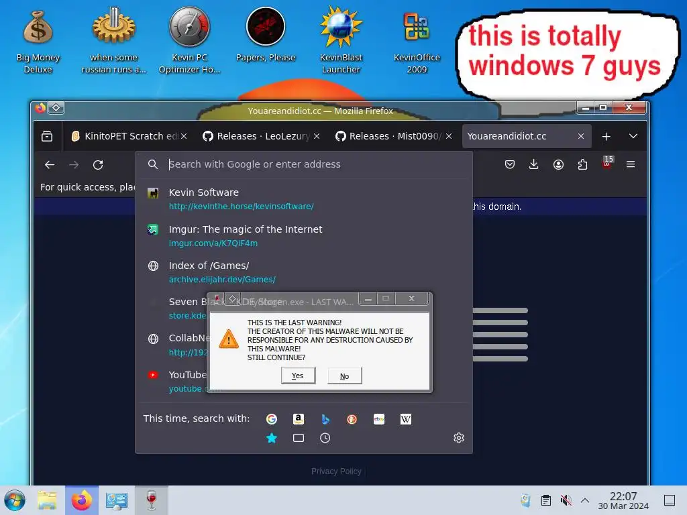The width and height of the screenshot is (687, 515).
Task: Search bookmarks using star icon
Action: pyautogui.click(x=272, y=438)
